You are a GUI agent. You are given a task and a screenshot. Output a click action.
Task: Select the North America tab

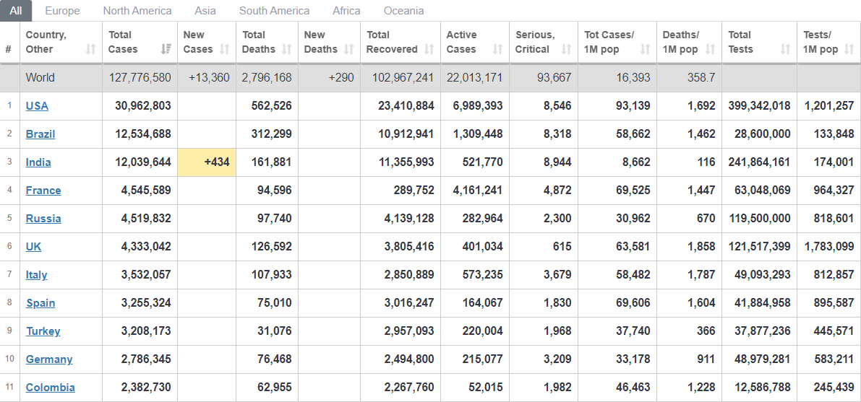137,11
